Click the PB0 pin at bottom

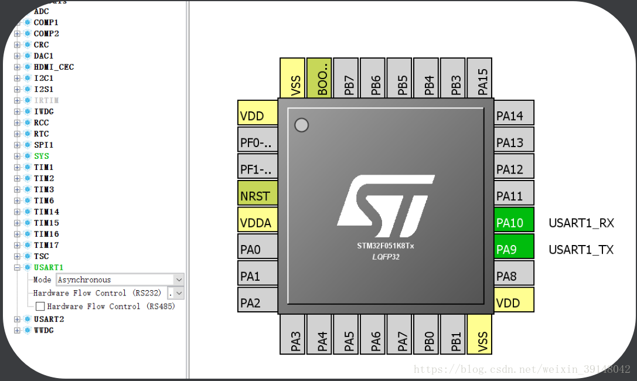coord(426,334)
